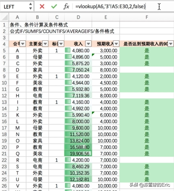Screen dimensions: 174x191
Task: Select column E header
Action: [106, 17]
